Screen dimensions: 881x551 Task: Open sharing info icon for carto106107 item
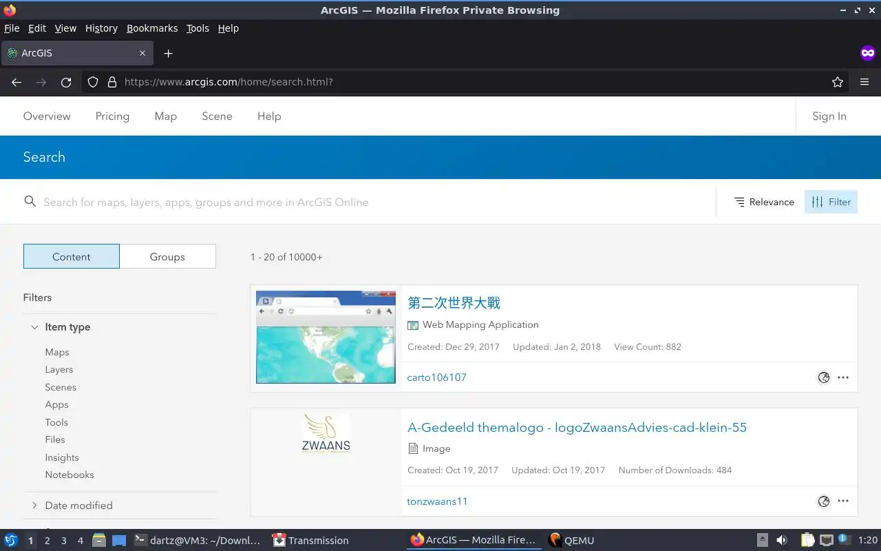point(823,377)
